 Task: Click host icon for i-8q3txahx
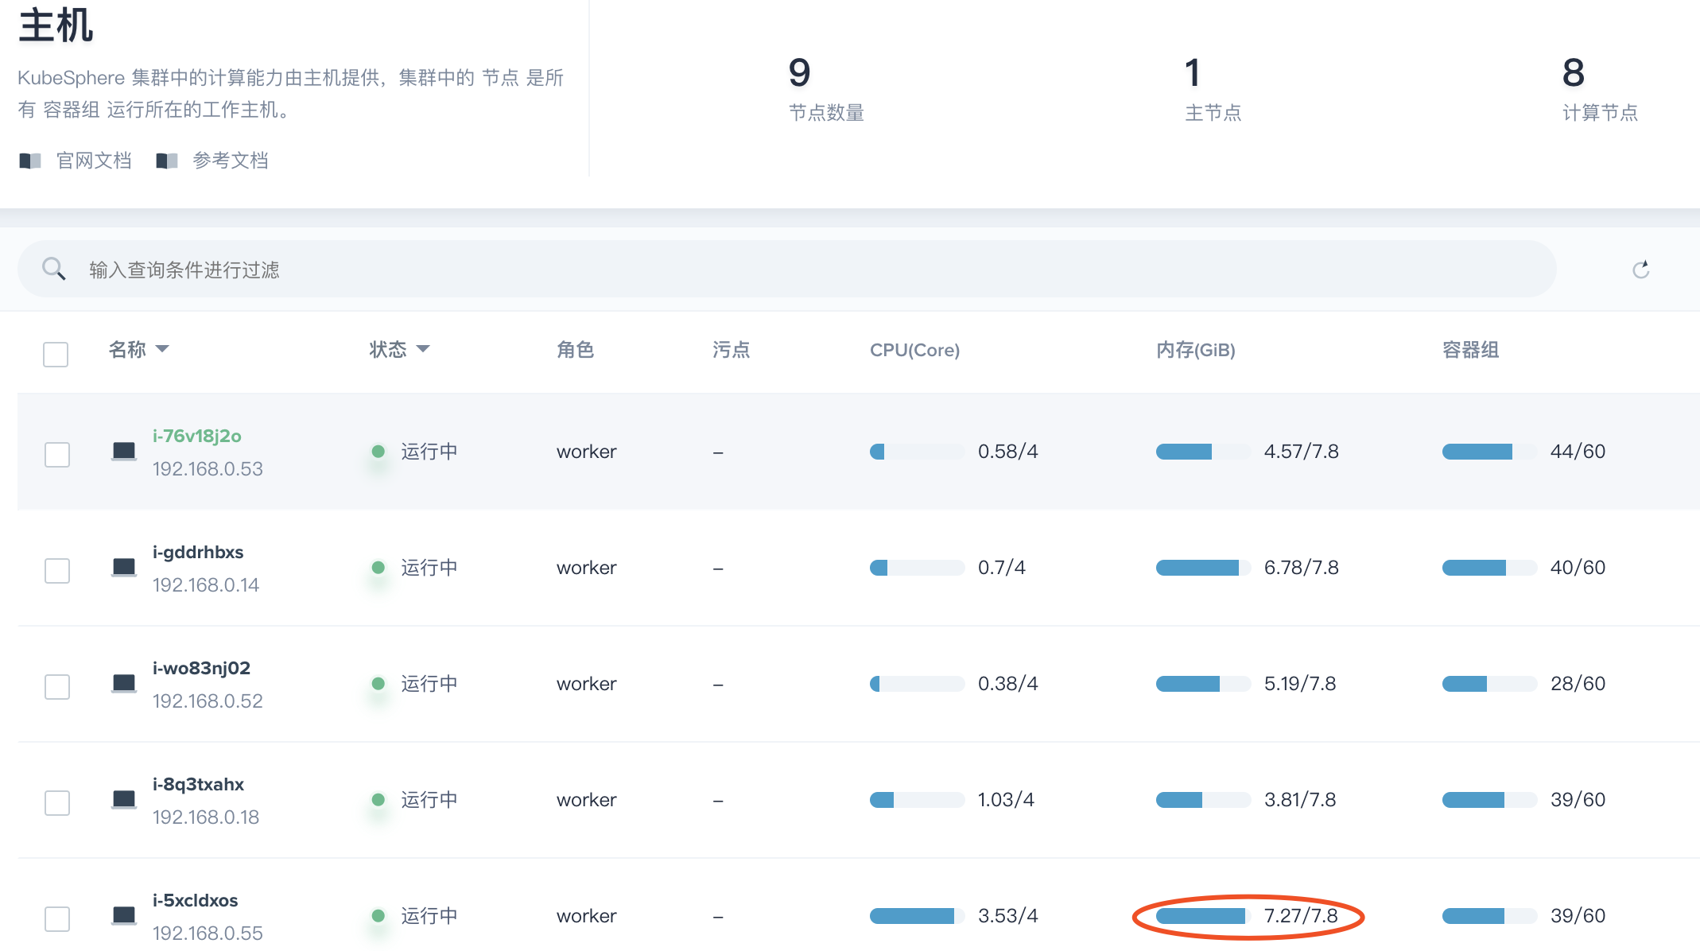click(x=124, y=800)
